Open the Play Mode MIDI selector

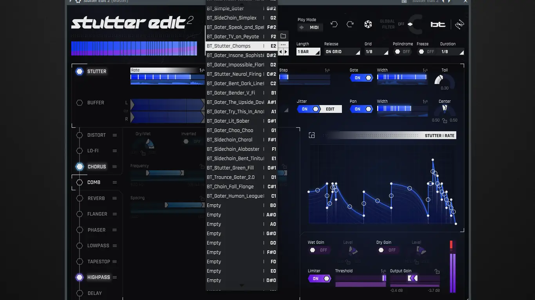tap(310, 27)
